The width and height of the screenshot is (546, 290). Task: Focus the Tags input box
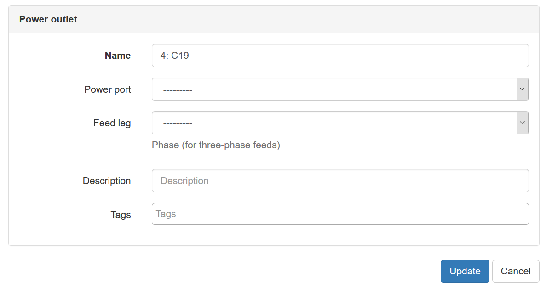click(x=340, y=214)
